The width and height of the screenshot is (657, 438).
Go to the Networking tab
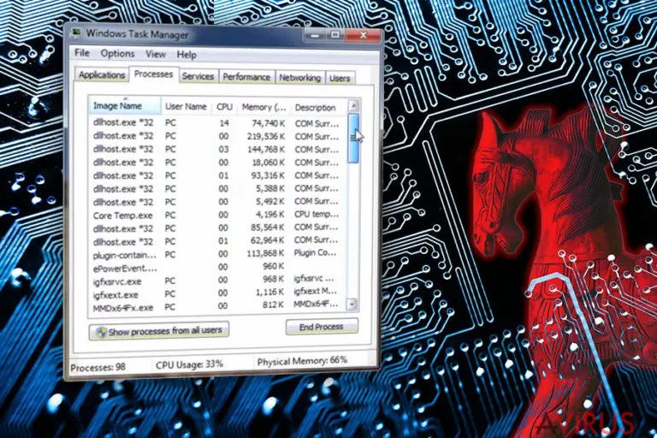click(300, 78)
